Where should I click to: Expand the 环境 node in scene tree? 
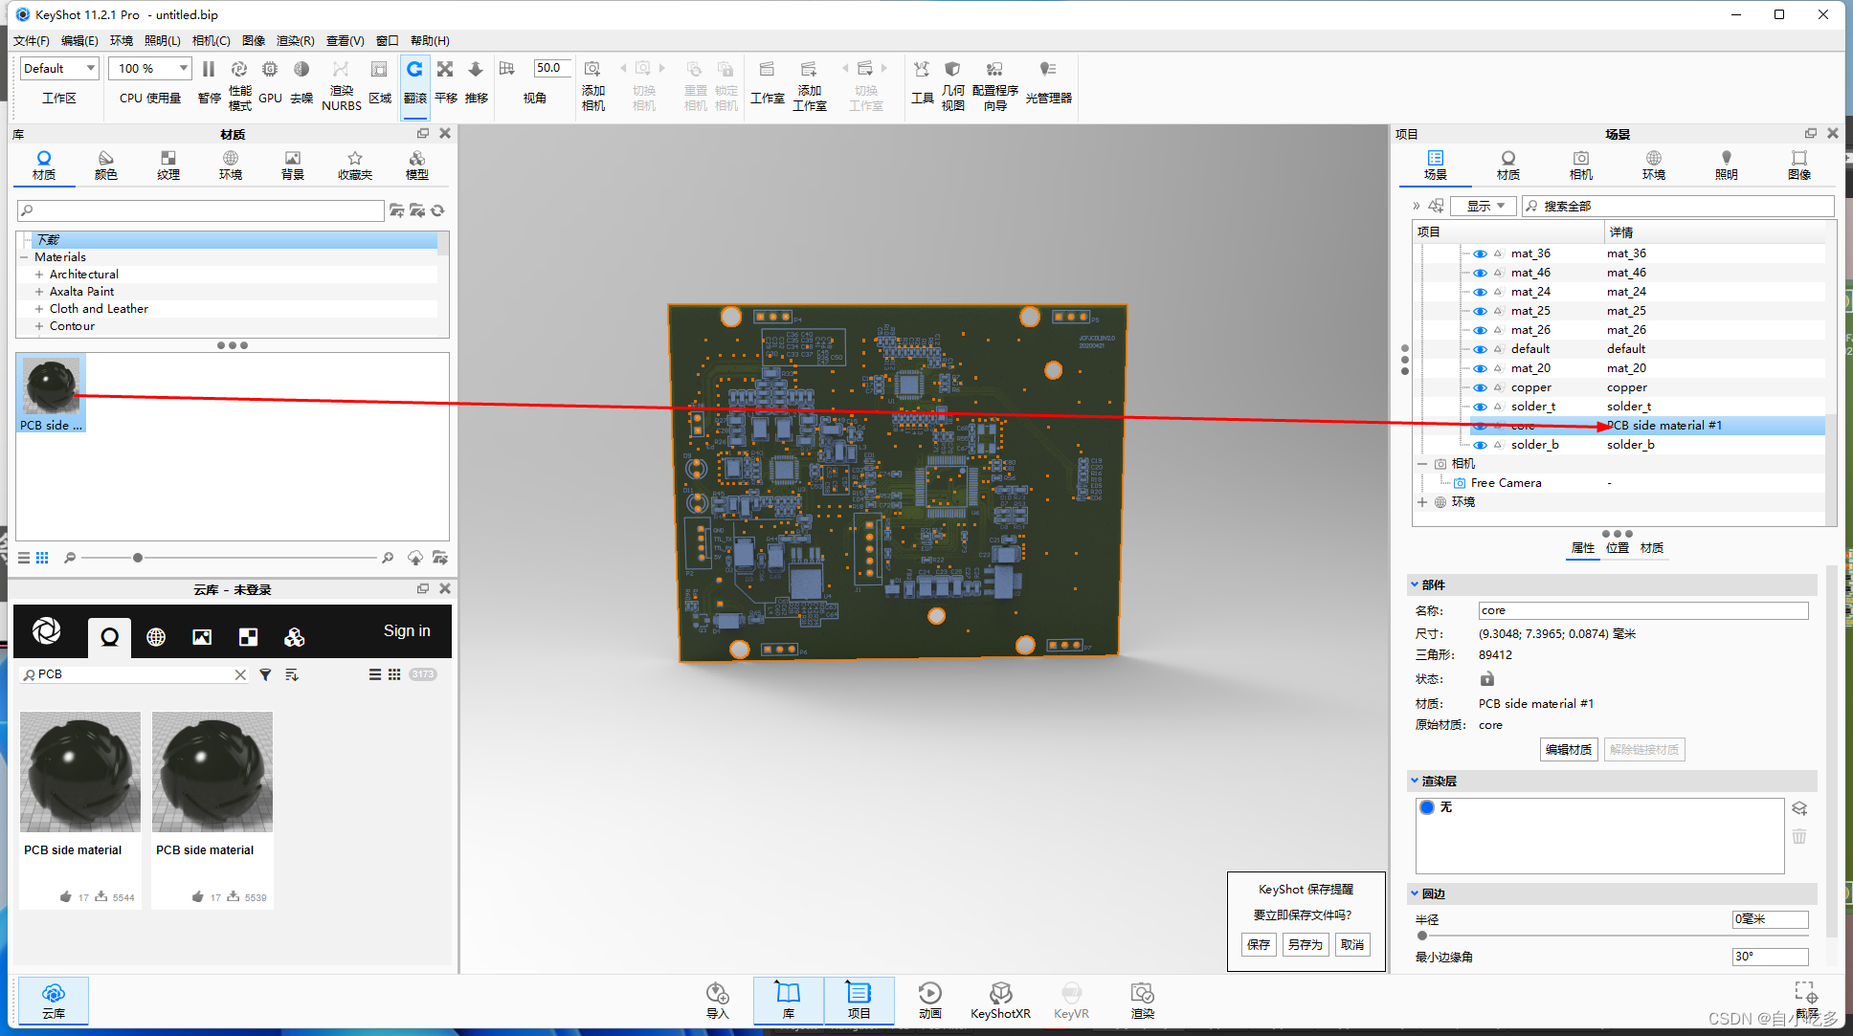pyautogui.click(x=1422, y=502)
